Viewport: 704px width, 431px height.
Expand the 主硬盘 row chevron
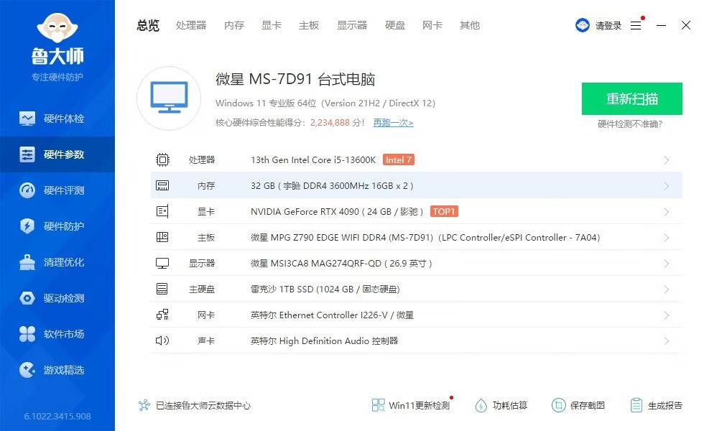click(x=667, y=289)
